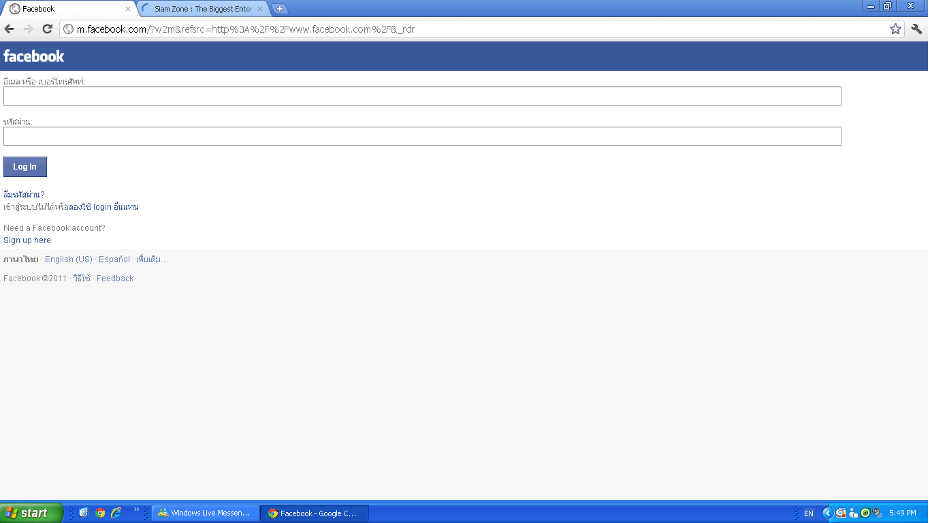Click the first Quick Launch icon next to Start
Image resolution: width=930 pixels, height=523 pixels.
tap(84, 513)
